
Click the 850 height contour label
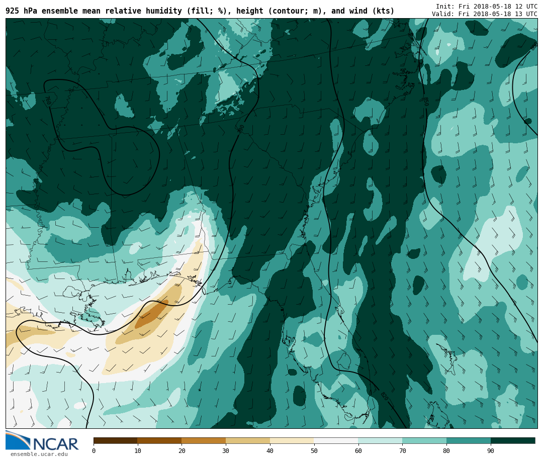click(x=426, y=102)
